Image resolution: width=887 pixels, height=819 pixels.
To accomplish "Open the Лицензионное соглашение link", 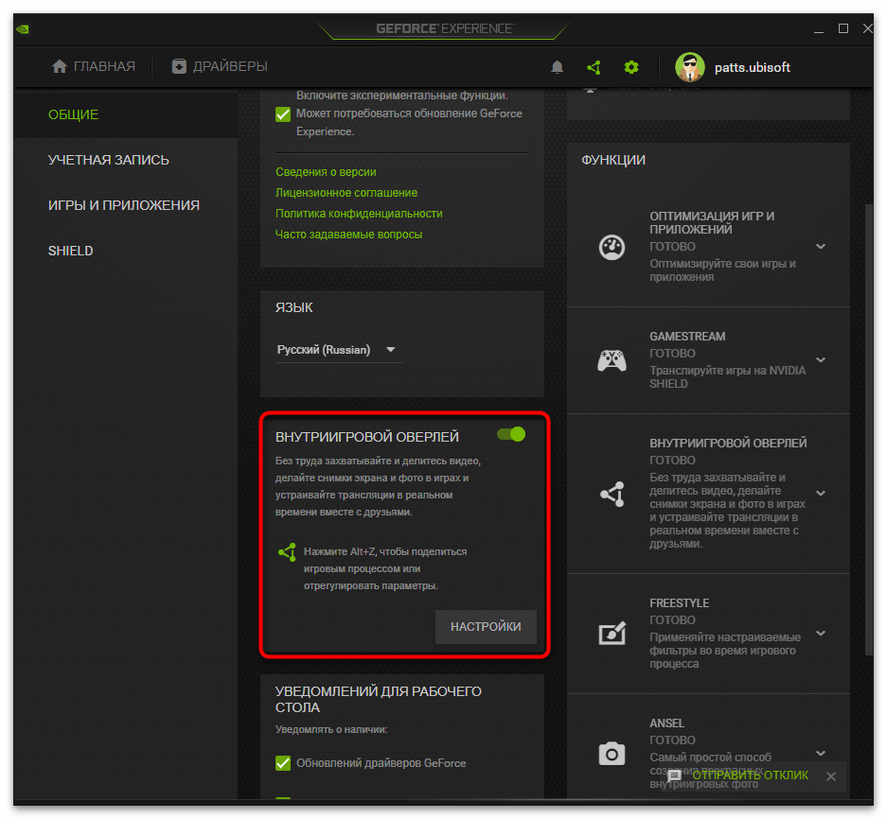I will (x=346, y=193).
